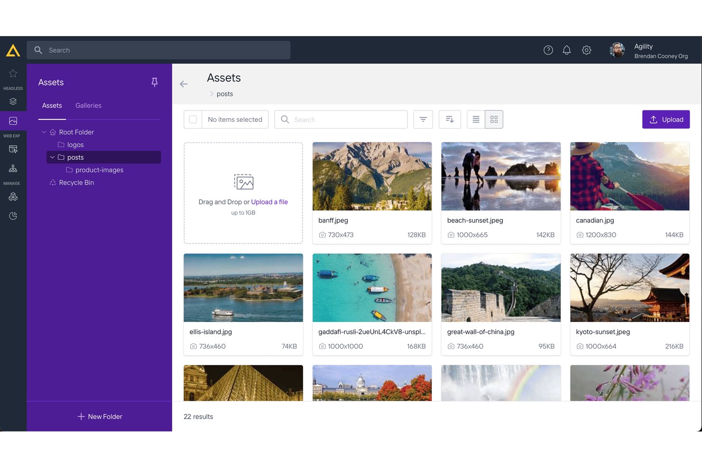Open the sort order icon
702x468 pixels.
[450, 119]
